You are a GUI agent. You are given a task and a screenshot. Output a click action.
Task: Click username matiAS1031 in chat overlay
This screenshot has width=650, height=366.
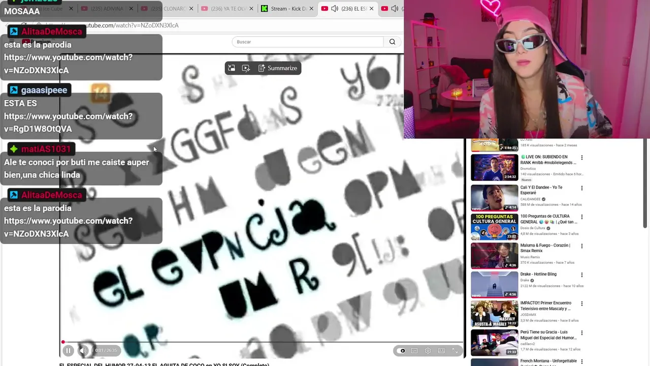point(46,149)
